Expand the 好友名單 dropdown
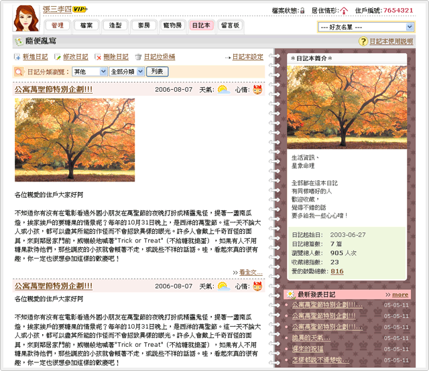429x371 pixels. [x=366, y=27]
